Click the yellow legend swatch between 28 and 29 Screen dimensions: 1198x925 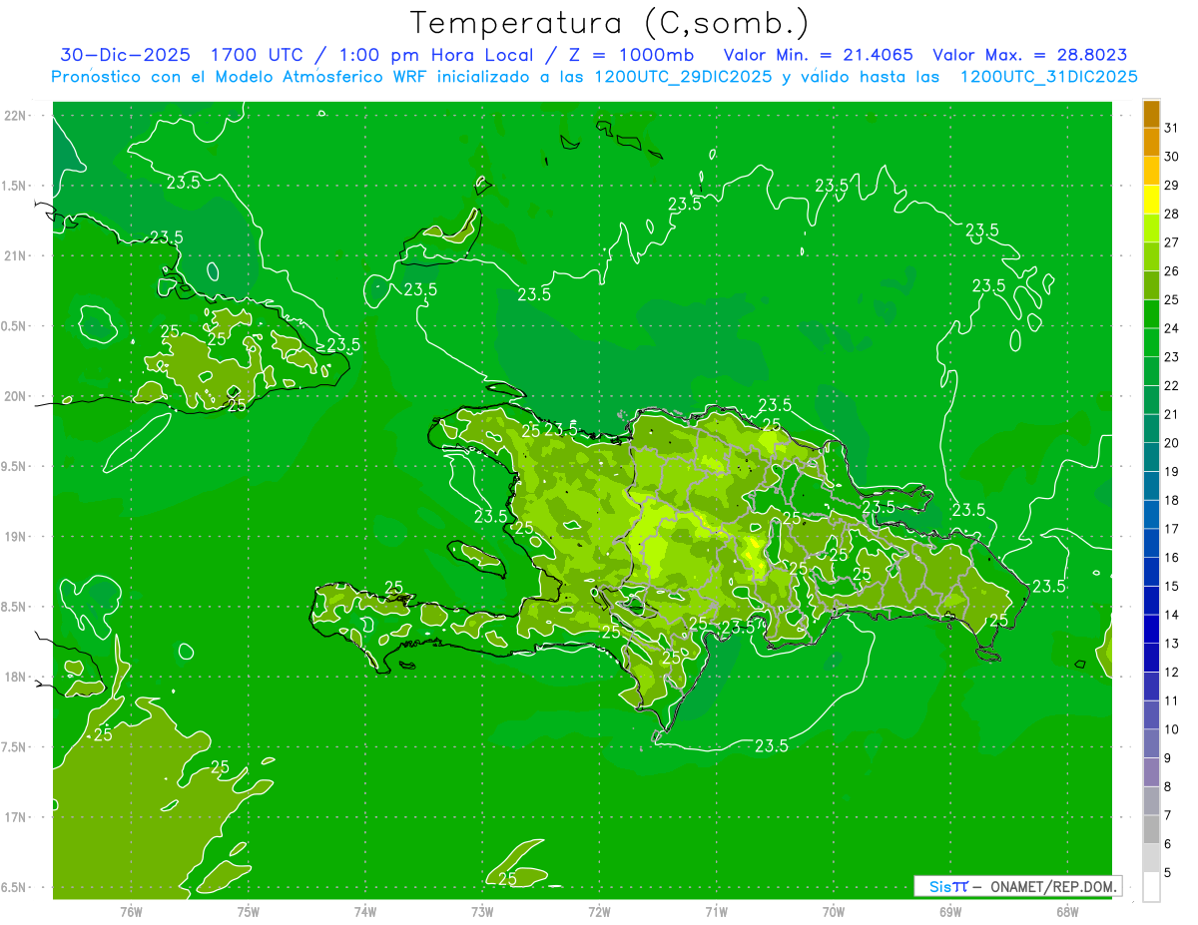coord(1151,200)
